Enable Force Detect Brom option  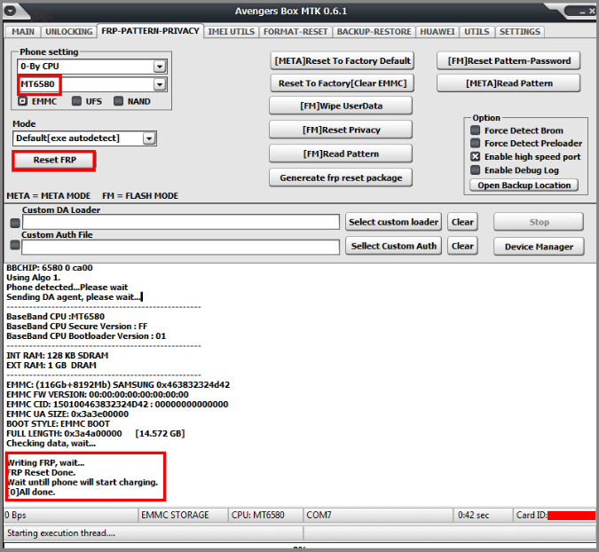[x=476, y=130]
